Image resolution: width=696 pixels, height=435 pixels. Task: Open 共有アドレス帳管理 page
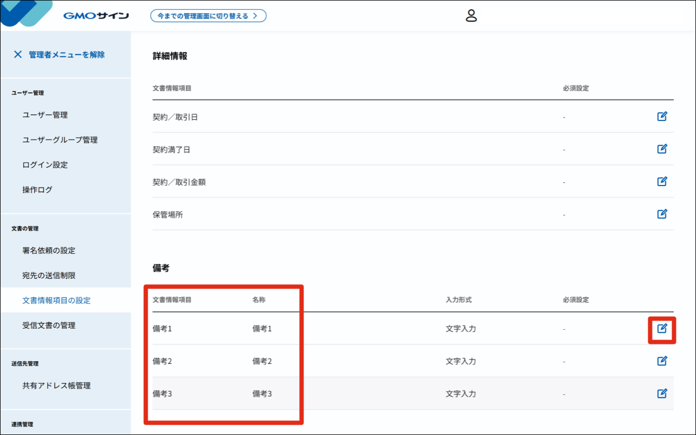(x=56, y=386)
